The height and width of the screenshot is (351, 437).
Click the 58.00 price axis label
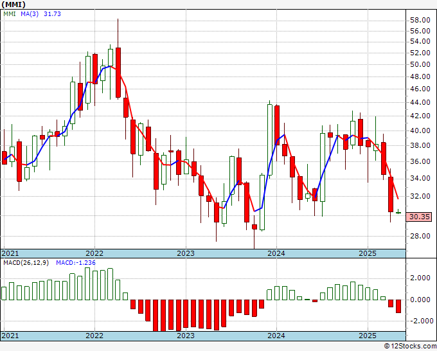420,20
